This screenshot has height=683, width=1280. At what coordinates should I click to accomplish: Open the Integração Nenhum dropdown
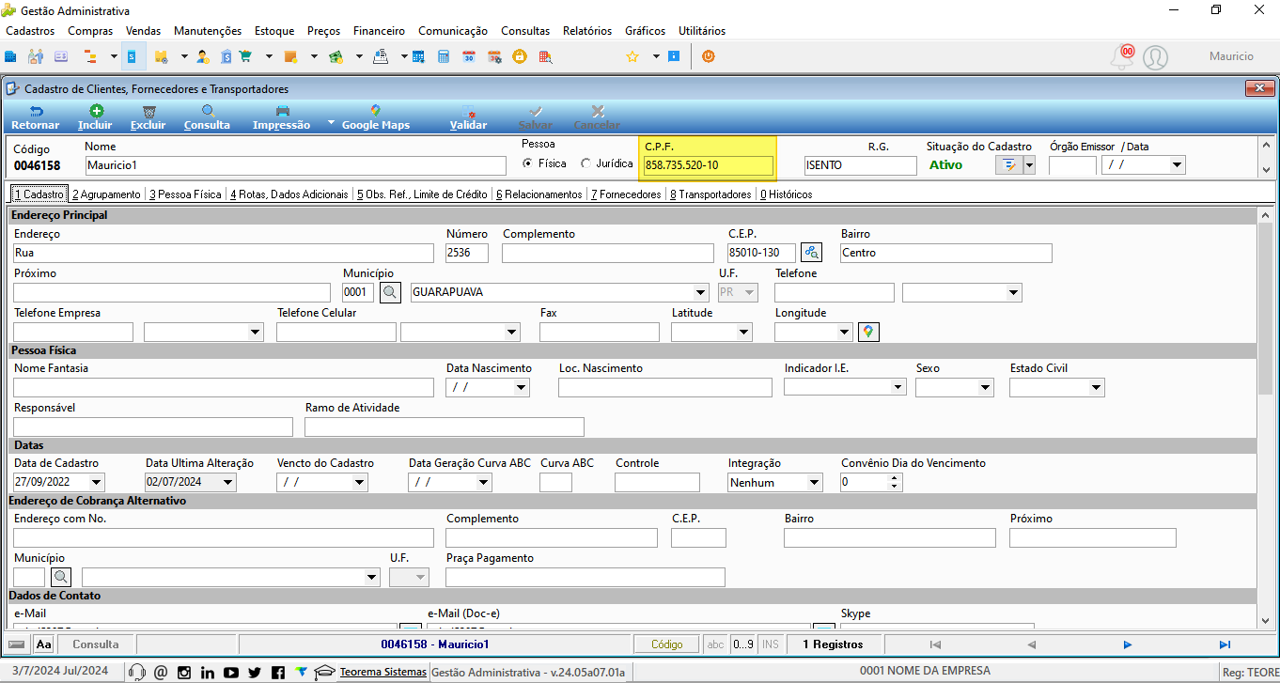(814, 483)
